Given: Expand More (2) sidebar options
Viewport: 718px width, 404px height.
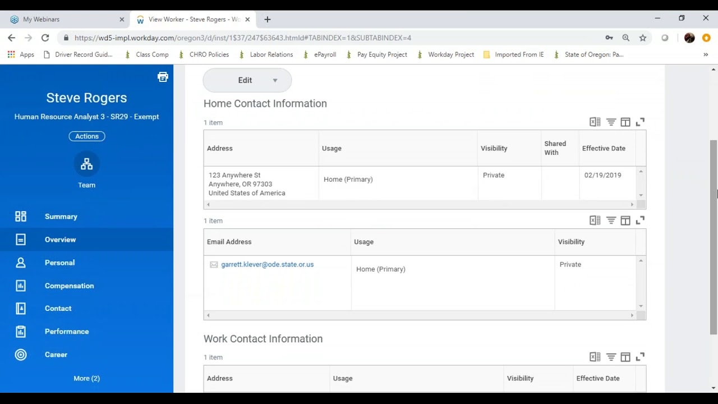Looking at the screenshot, I should coord(86,378).
